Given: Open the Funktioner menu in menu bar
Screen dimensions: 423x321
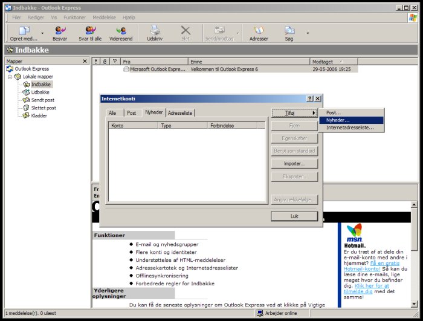Looking at the screenshot, I should tap(74, 18).
